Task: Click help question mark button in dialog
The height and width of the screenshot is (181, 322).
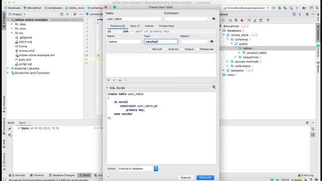Action: pos(108,177)
